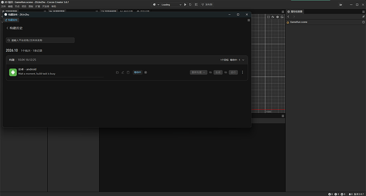Image resolution: width=366 pixels, height=196 pixels.
Task: Stop the waiting android build task
Action: click(146, 73)
